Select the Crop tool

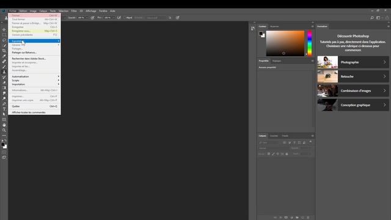[4, 51]
